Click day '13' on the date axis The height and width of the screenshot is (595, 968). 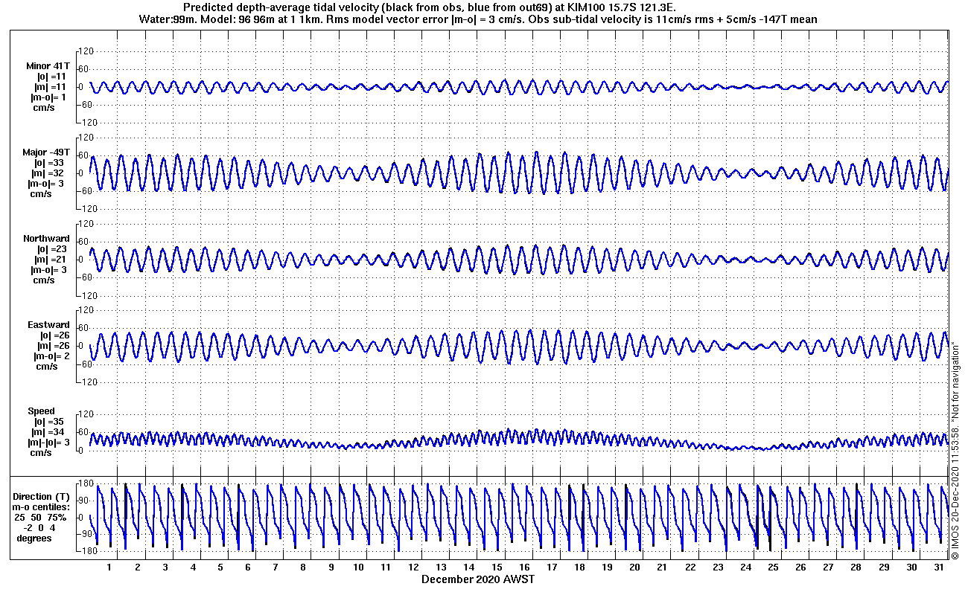tap(441, 567)
